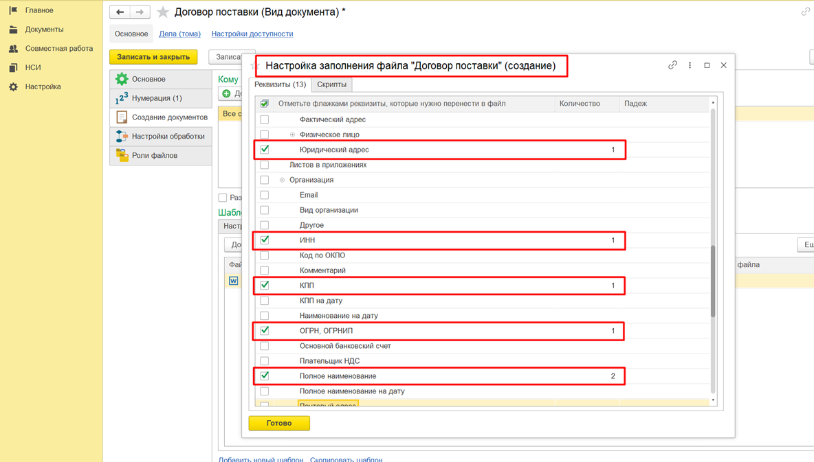The height and width of the screenshot is (462, 814).
Task: Select the Вид организации row
Action: (x=482, y=210)
